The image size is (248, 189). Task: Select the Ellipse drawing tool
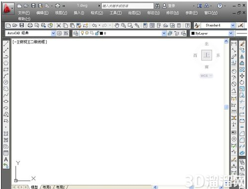(6, 101)
